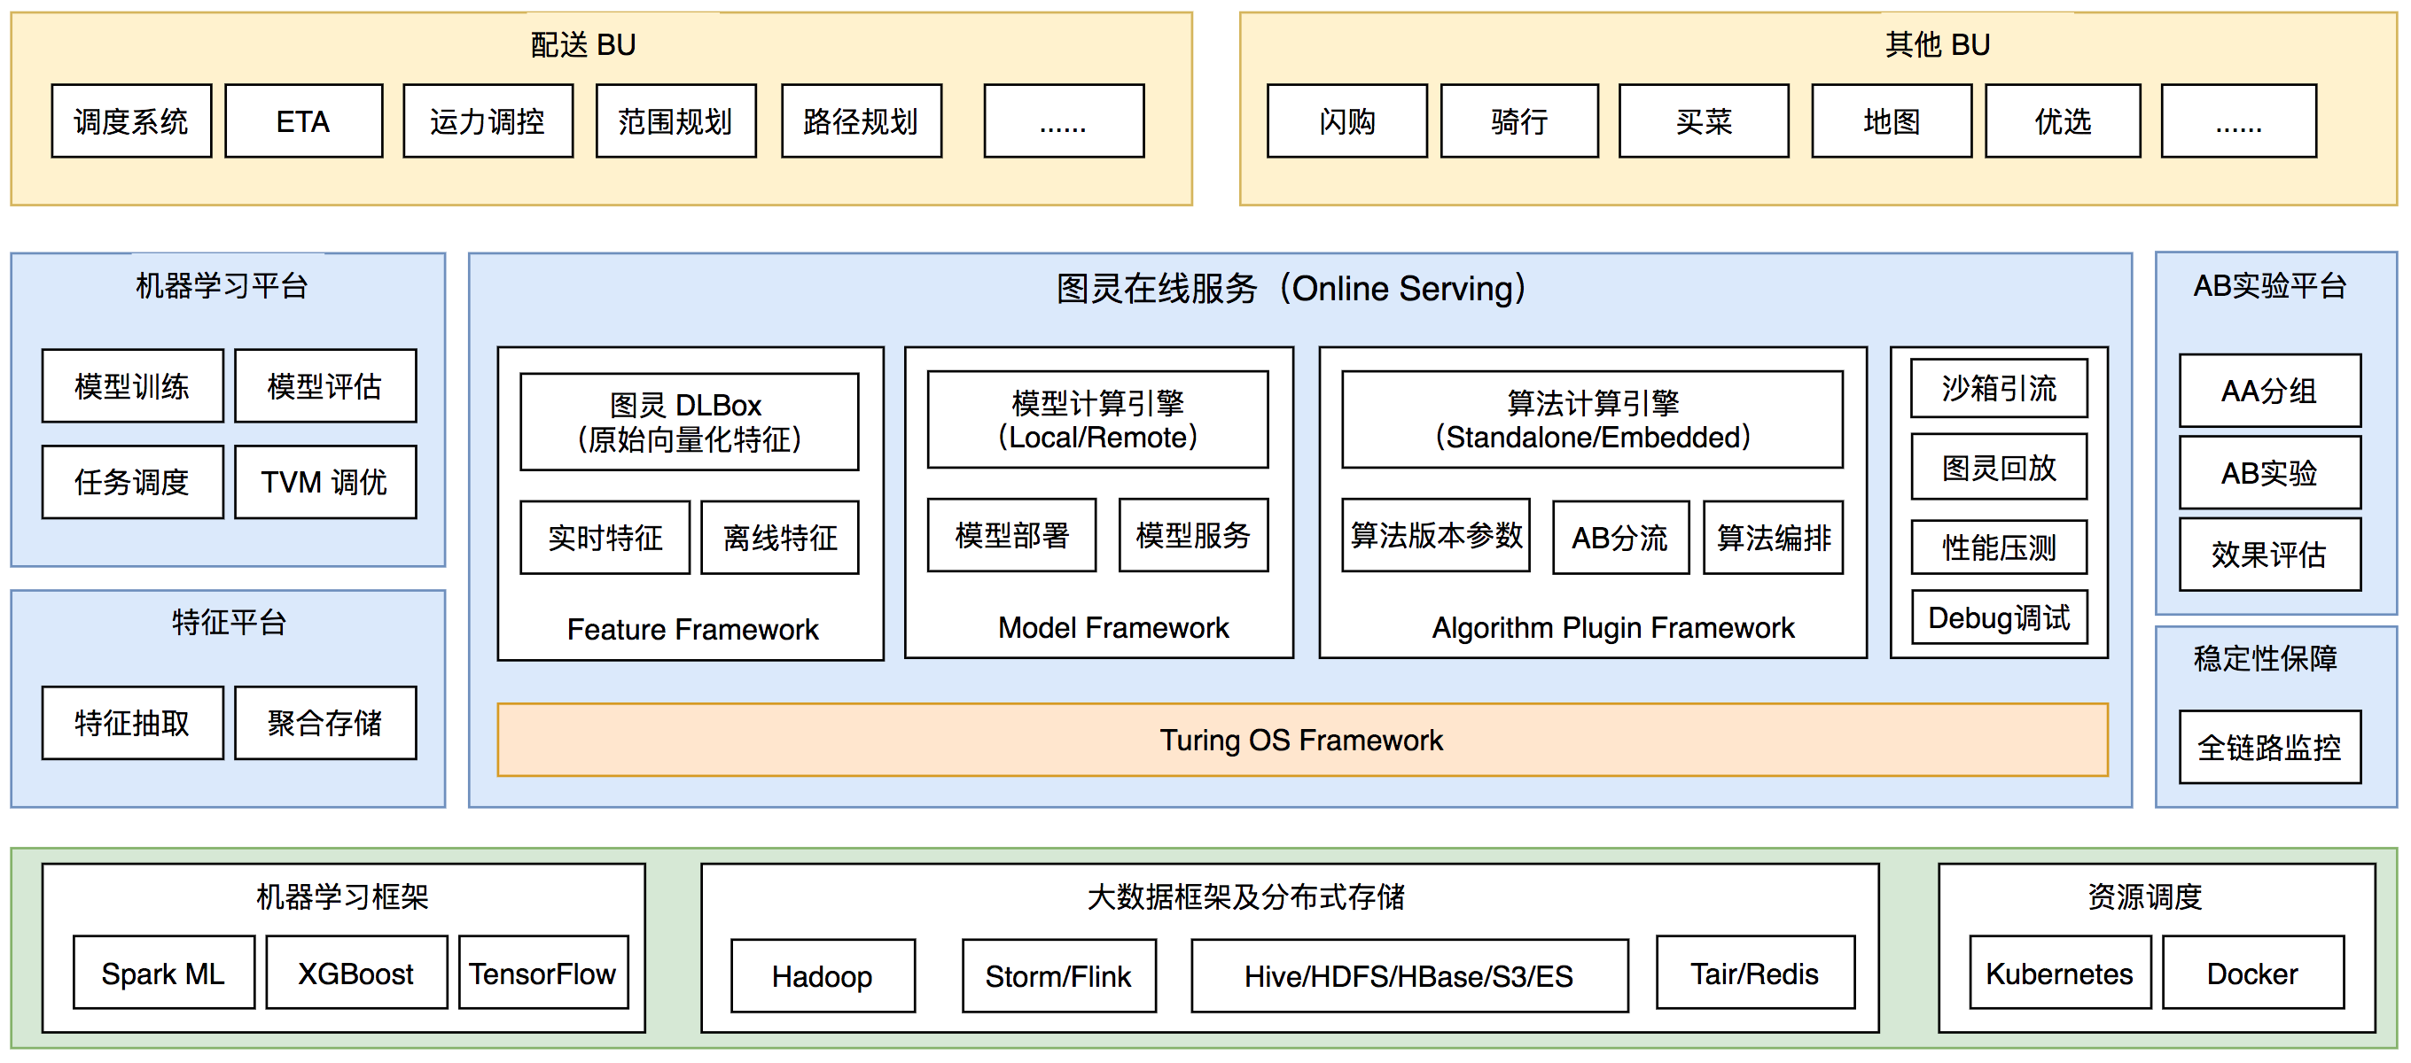Click the AB分流 box
The height and width of the screenshot is (1063, 2411).
pos(1620,538)
